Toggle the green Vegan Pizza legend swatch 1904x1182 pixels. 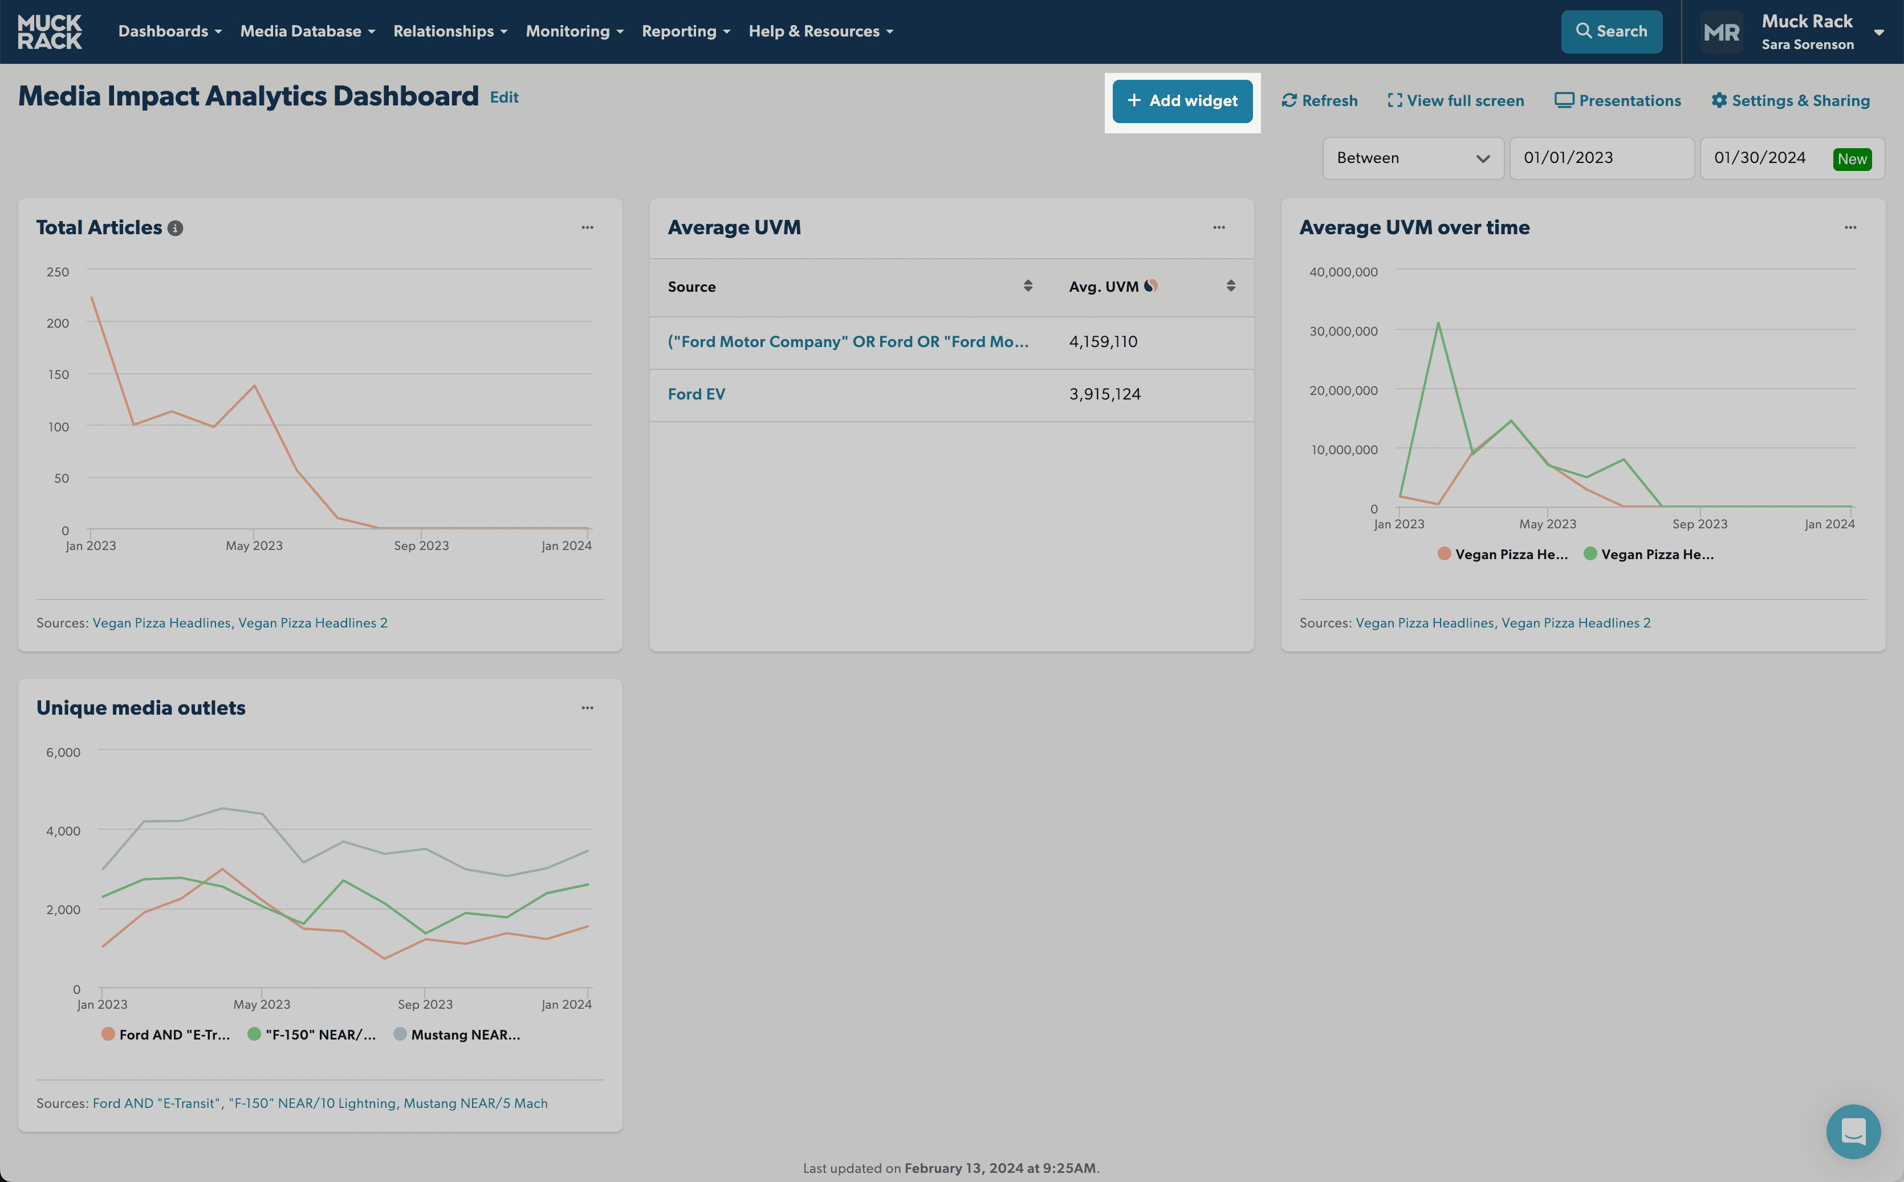1590,553
